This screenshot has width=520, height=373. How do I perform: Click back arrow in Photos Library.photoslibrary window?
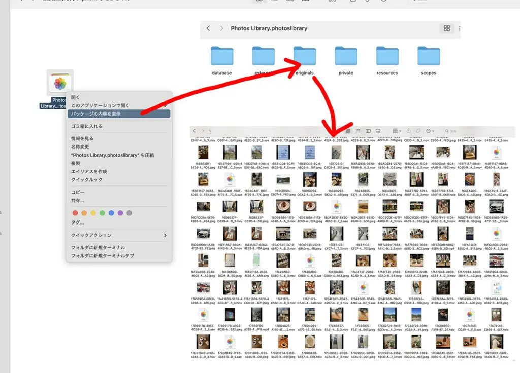pyautogui.click(x=208, y=28)
